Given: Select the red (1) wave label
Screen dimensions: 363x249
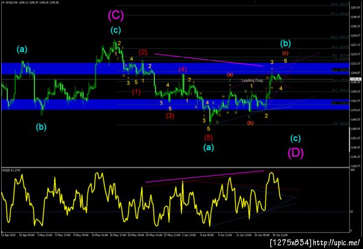Looking at the screenshot, I should tap(136, 92).
